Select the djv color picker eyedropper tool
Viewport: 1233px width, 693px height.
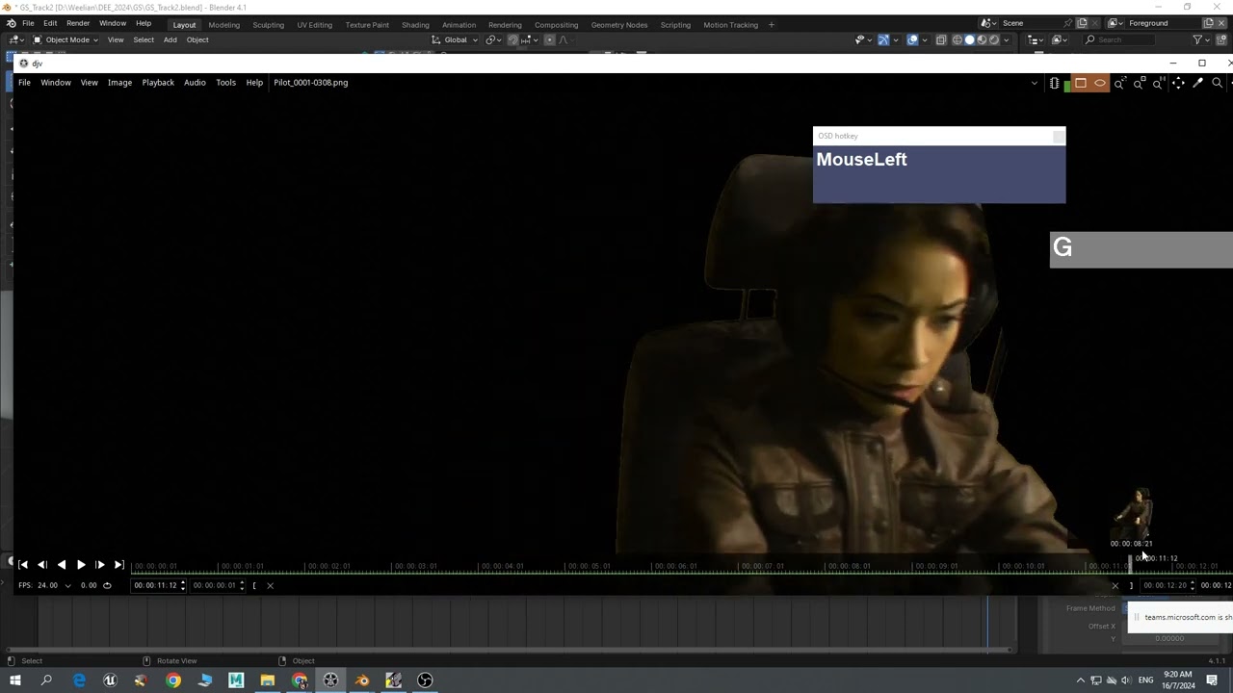(1198, 84)
